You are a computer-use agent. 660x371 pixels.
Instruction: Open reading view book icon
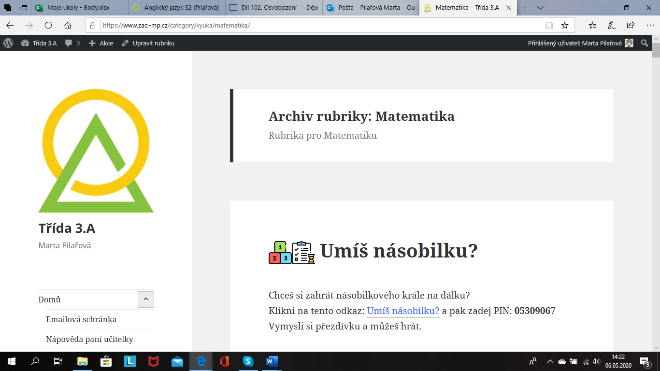(x=549, y=26)
